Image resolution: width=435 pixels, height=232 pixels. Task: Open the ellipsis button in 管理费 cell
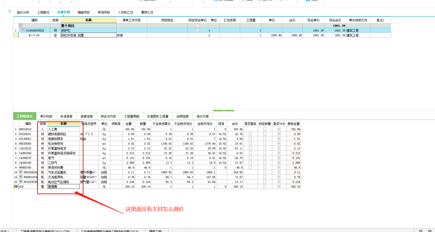[77, 187]
